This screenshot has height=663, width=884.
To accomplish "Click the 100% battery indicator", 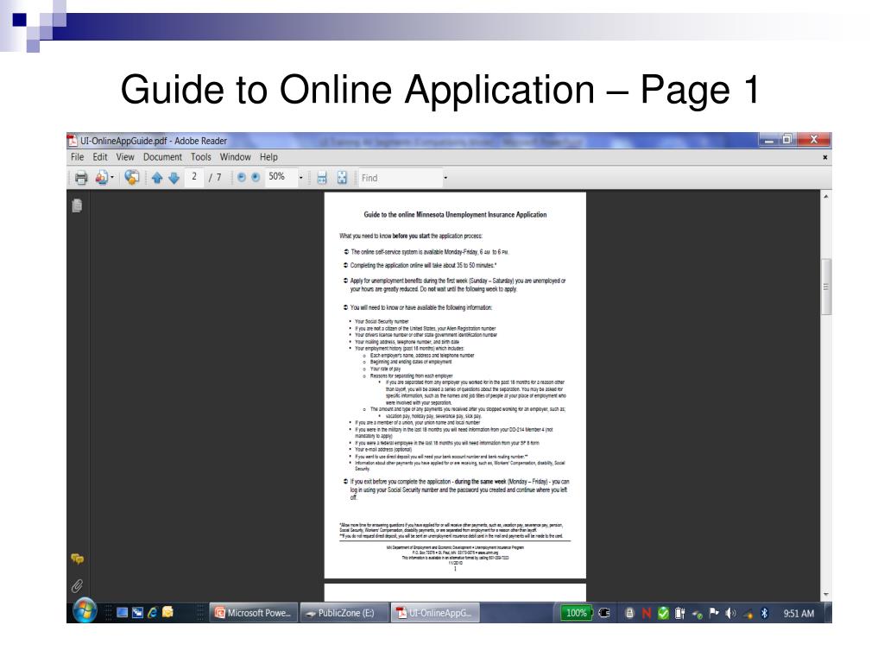I will [x=576, y=613].
